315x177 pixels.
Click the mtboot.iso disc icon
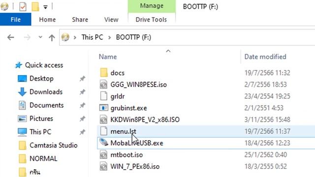click(104, 154)
